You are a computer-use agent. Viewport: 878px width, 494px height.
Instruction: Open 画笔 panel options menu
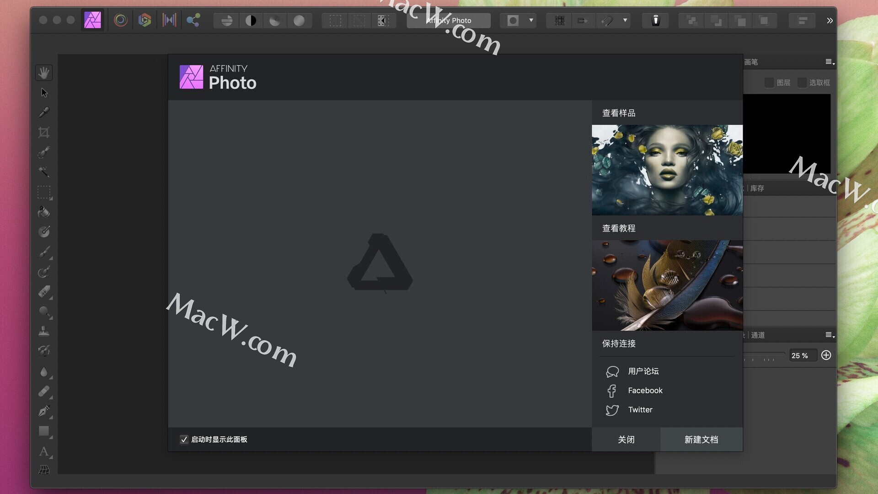[830, 62]
